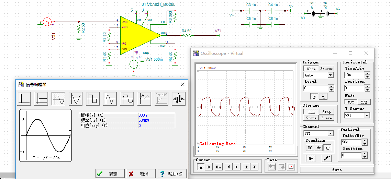The image size is (391, 179).
Task: Click the first Data export icon
Action: 272,167
